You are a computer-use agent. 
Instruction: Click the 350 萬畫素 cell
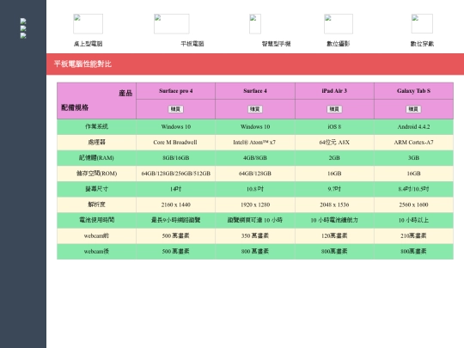coord(255,235)
